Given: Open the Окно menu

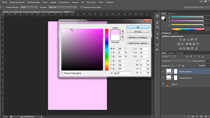Looking at the screenshot, I should (x=101, y=2).
